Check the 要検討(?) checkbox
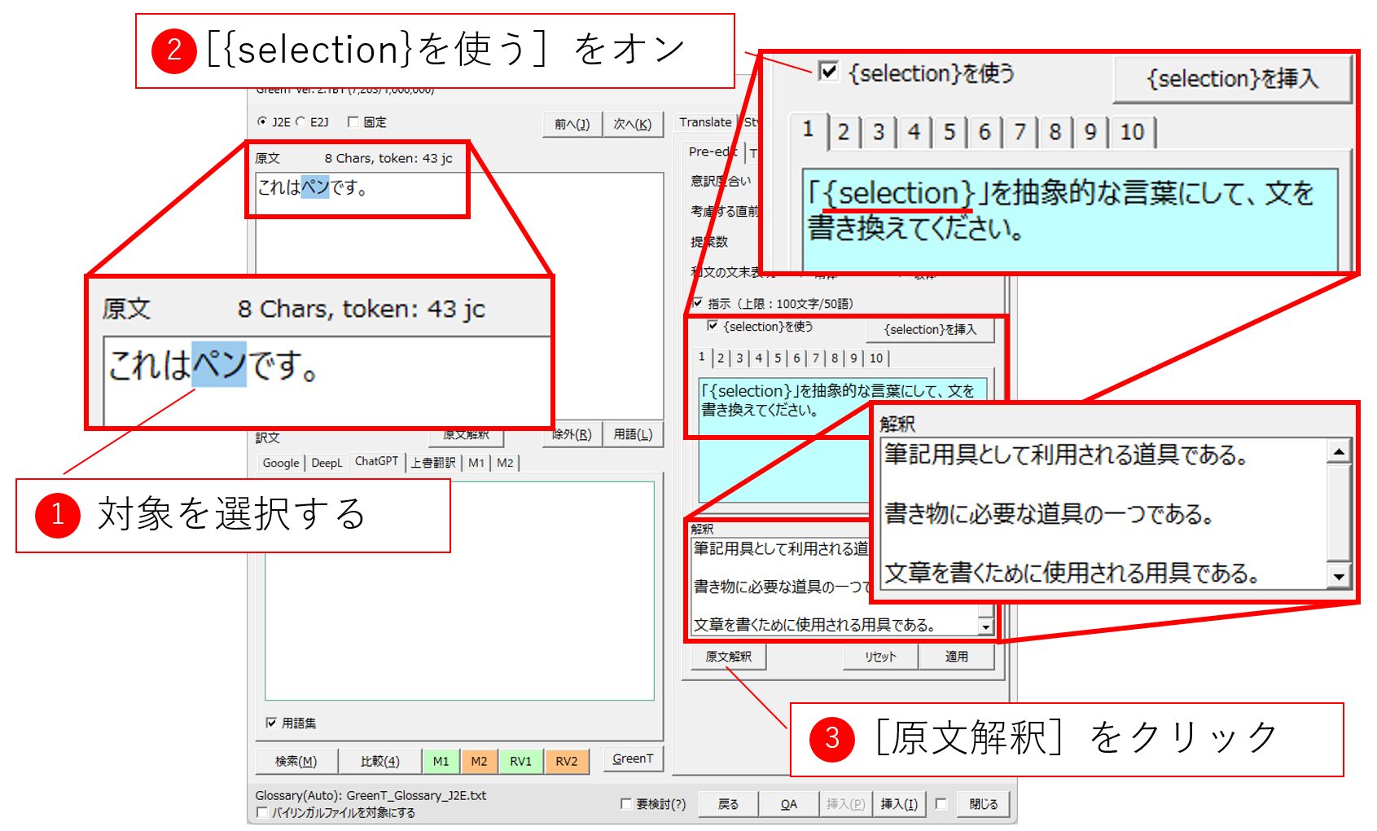 (626, 804)
